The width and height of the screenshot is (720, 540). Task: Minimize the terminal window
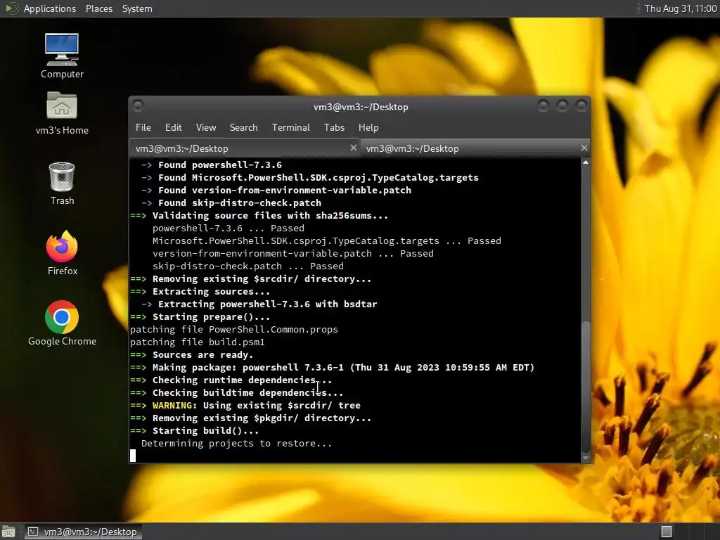(544, 106)
